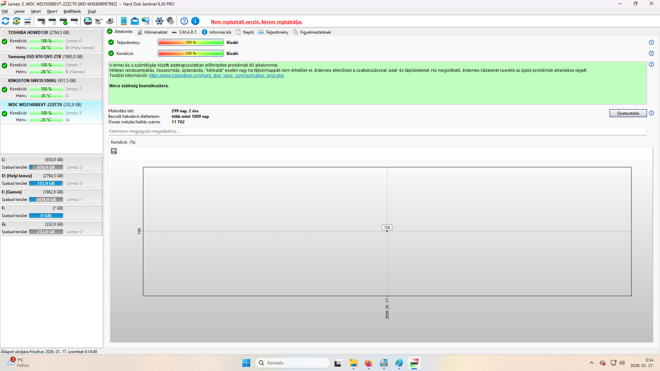This screenshot has height=371, width=660.
Task: Click the speaker sound alert icon
Action: coord(170,21)
